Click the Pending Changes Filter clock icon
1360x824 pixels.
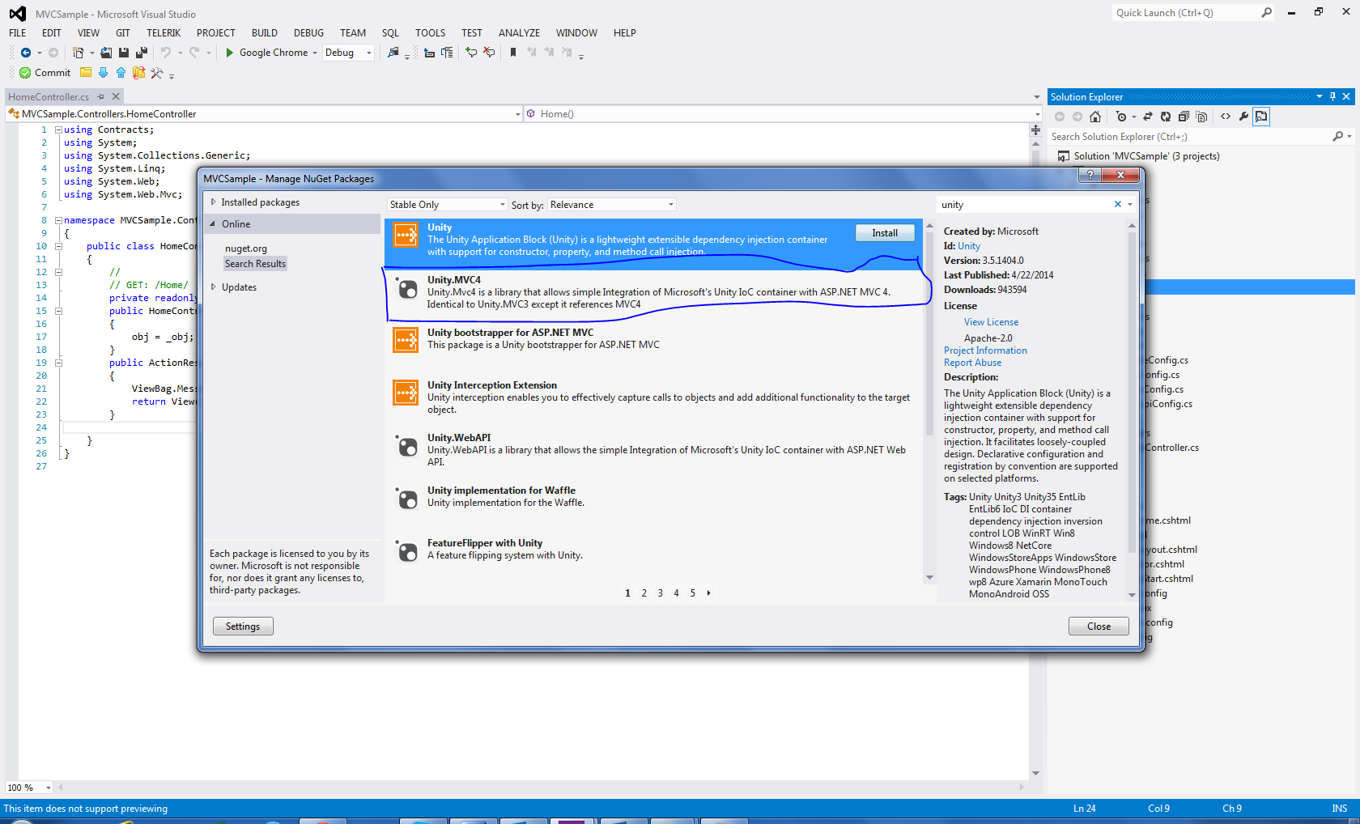pyautogui.click(x=1121, y=117)
